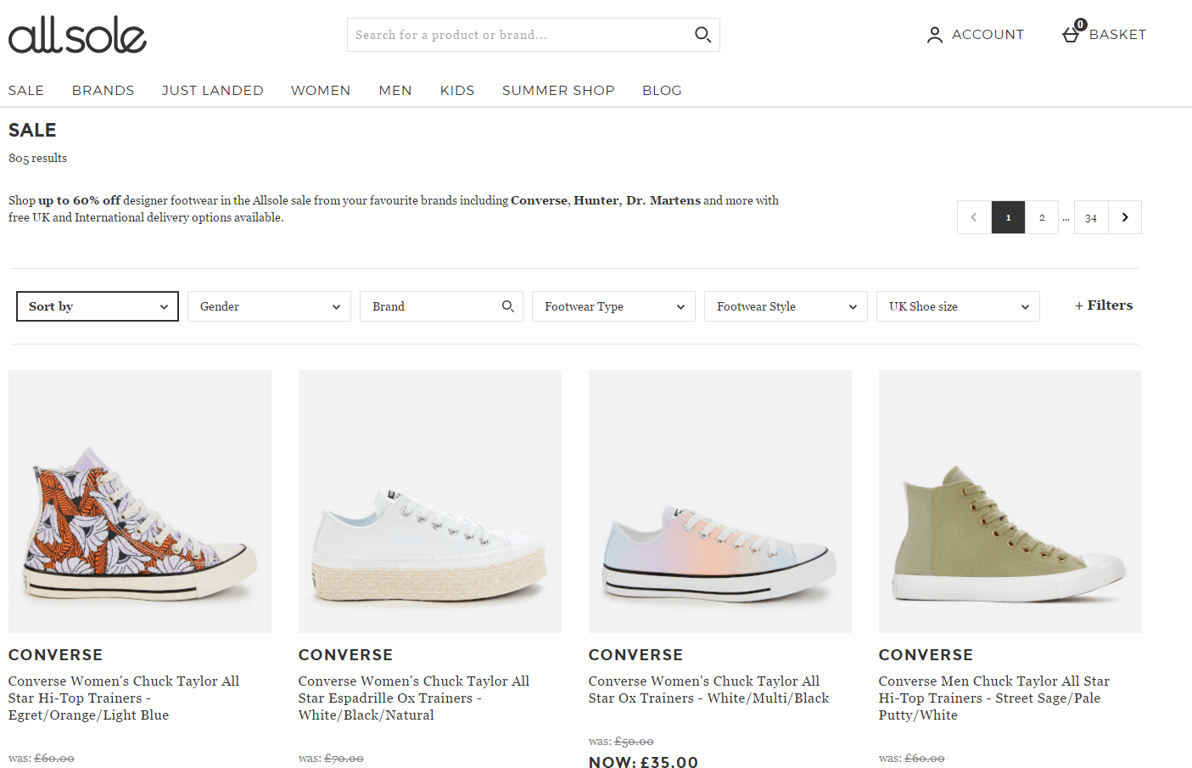Viewport: 1192px width, 768px height.
Task: Show more options with + Filters
Action: 1104,306
